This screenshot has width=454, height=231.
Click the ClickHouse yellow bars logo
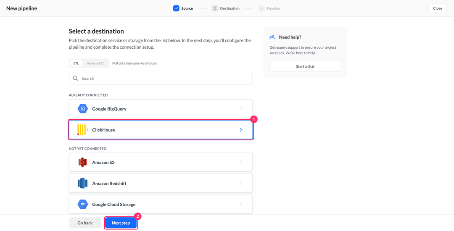pyautogui.click(x=82, y=130)
